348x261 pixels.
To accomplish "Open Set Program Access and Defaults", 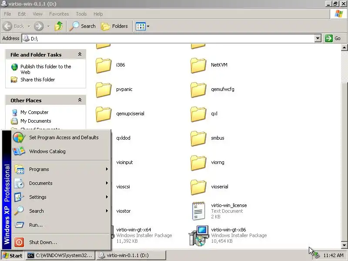I will [61, 137].
